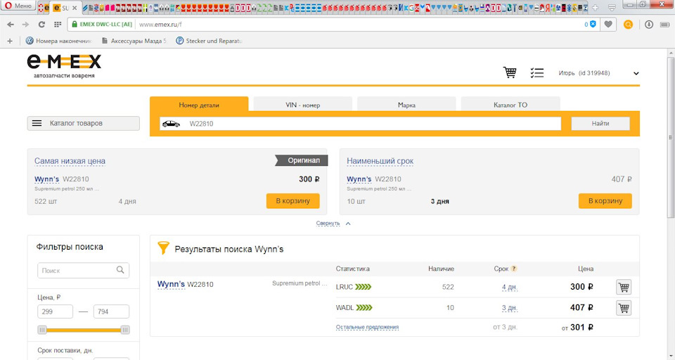
Task: Open bookmark Номера наконечник
Action: 59,41
